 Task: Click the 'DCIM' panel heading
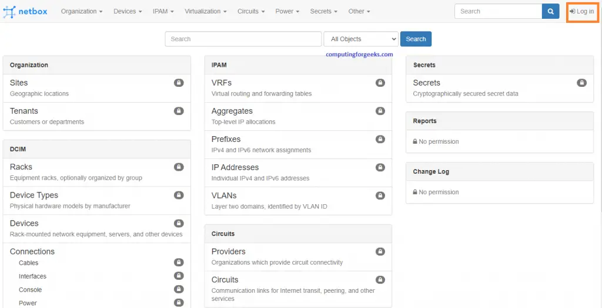(x=18, y=150)
